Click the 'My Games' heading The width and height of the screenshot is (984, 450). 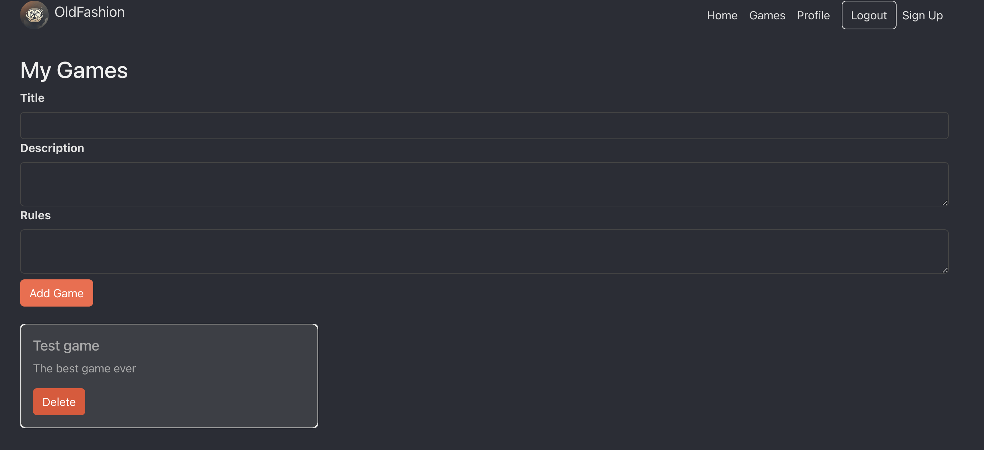[74, 70]
